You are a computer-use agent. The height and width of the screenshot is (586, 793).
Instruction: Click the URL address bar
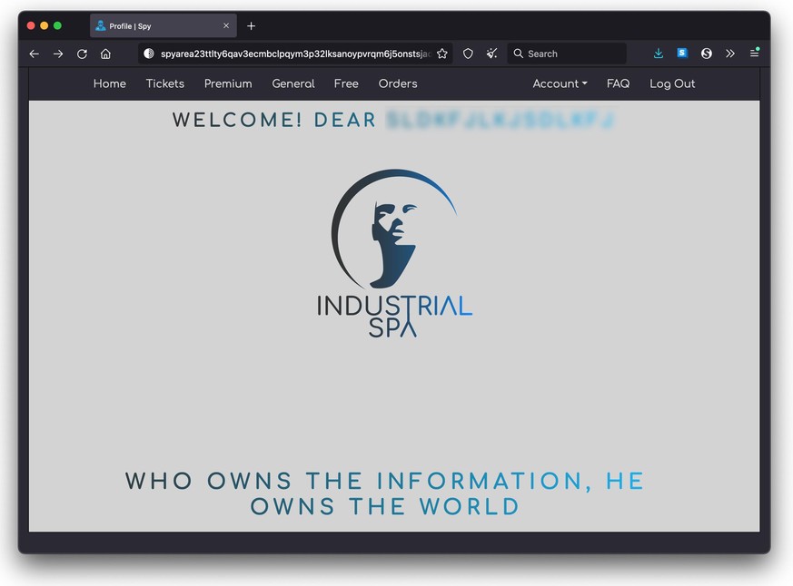coord(291,54)
